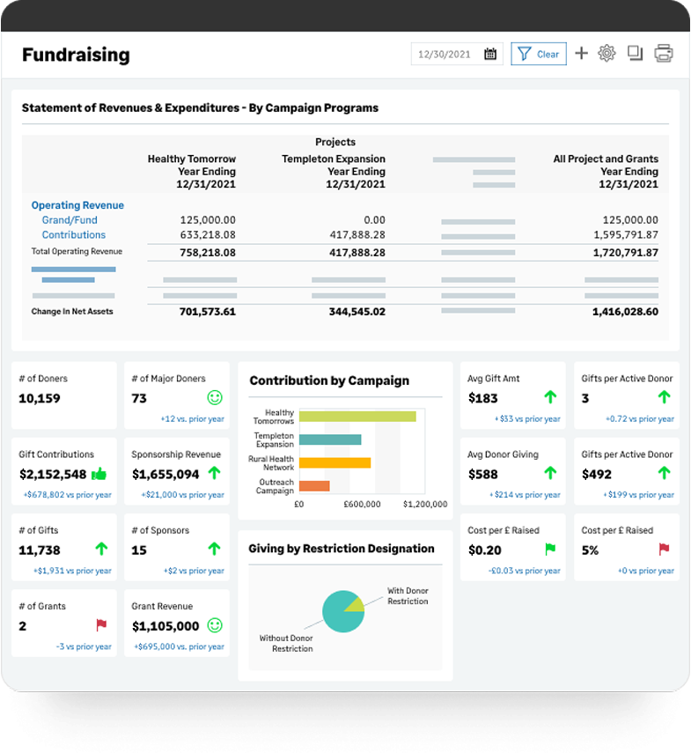Click the 1,595,791.87 contributions cell

click(626, 235)
